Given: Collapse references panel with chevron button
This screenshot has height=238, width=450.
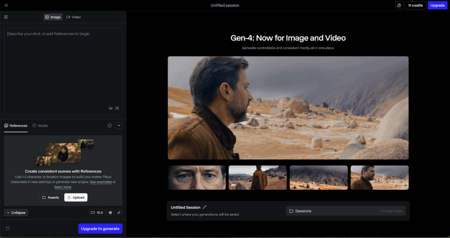Looking at the screenshot, I should [x=119, y=125].
